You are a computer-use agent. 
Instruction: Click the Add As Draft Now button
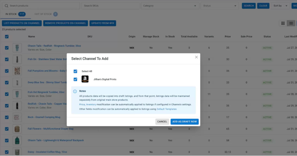click(x=184, y=122)
